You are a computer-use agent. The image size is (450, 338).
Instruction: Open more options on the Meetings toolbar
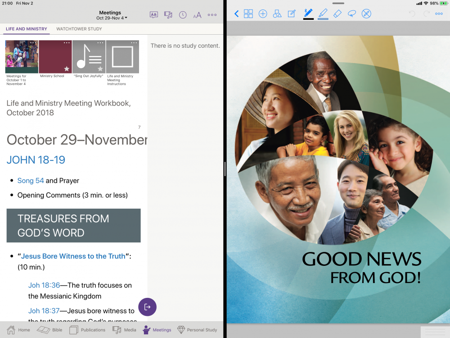pyautogui.click(x=212, y=15)
